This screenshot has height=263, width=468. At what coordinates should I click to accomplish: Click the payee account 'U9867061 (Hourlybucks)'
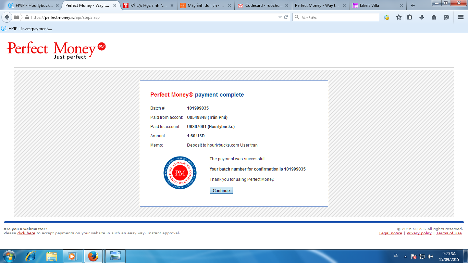point(211,127)
